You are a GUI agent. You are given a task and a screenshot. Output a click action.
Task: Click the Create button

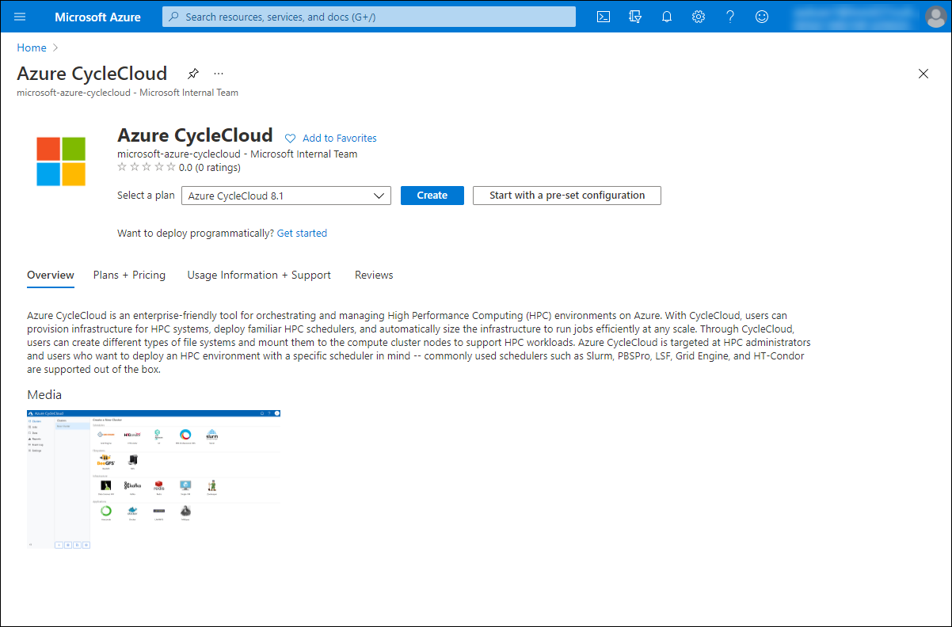(x=432, y=195)
